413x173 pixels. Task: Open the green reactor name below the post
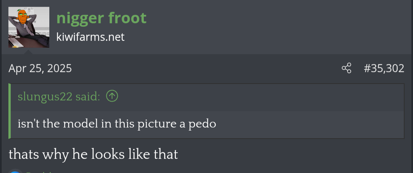(x=39, y=172)
